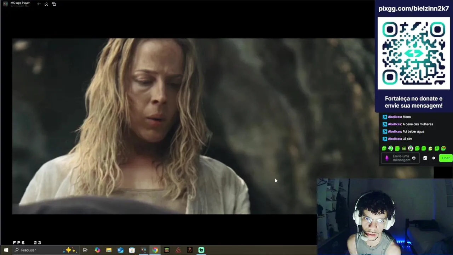Select the third green emote
The width and height of the screenshot is (453, 255).
(x=397, y=148)
